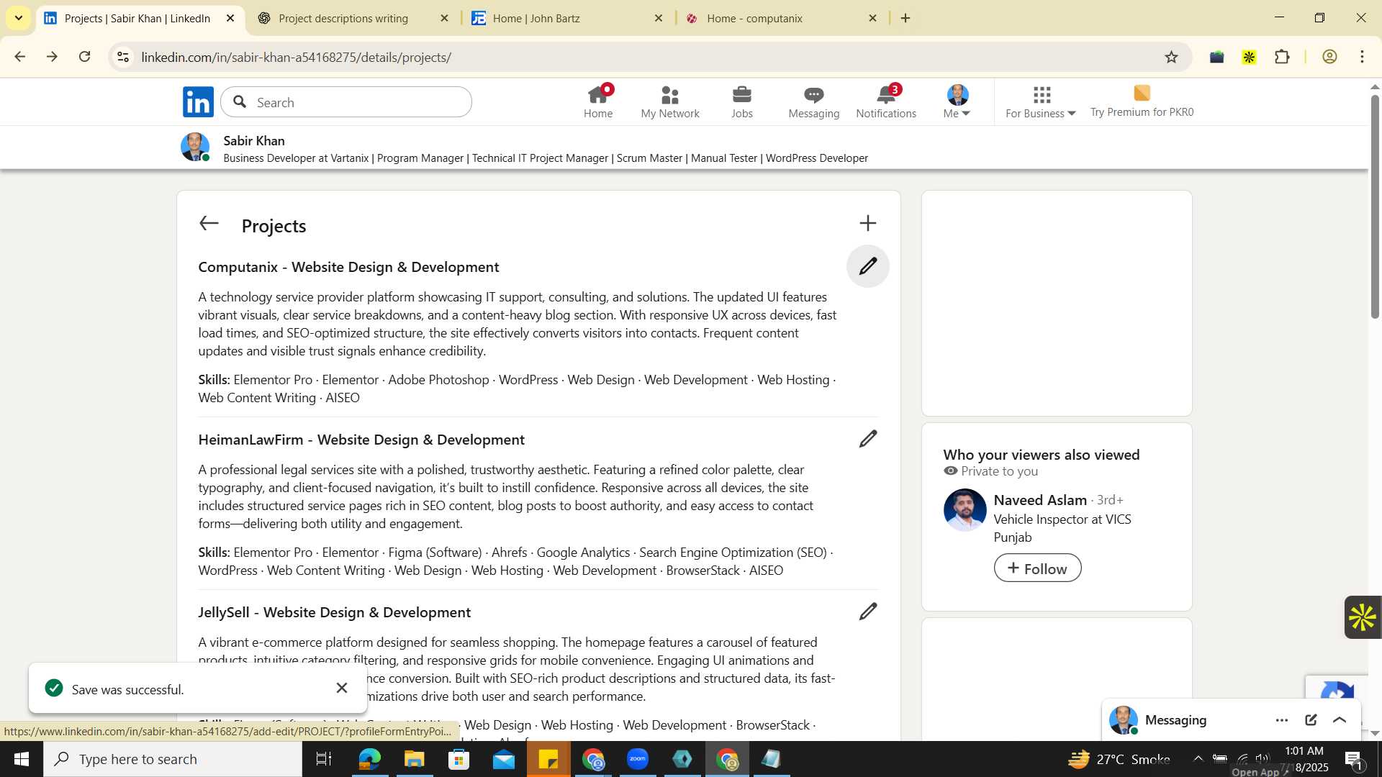
Task: View site information icon in address bar
Action: (123, 57)
